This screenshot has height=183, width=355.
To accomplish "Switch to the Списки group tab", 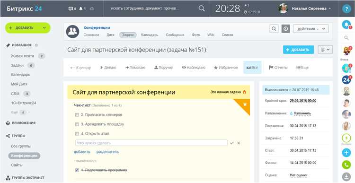I will (228, 35).
